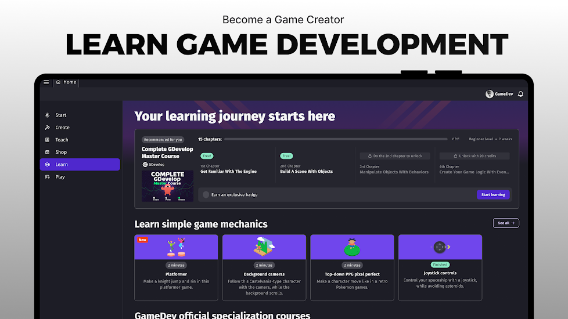Open the Platformer tutorial card

tap(176, 267)
